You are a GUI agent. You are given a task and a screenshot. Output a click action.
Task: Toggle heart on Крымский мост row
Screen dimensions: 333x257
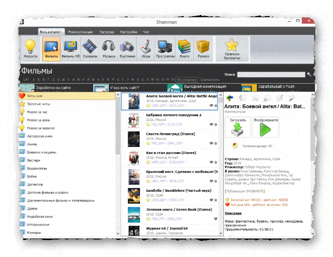(x=211, y=181)
